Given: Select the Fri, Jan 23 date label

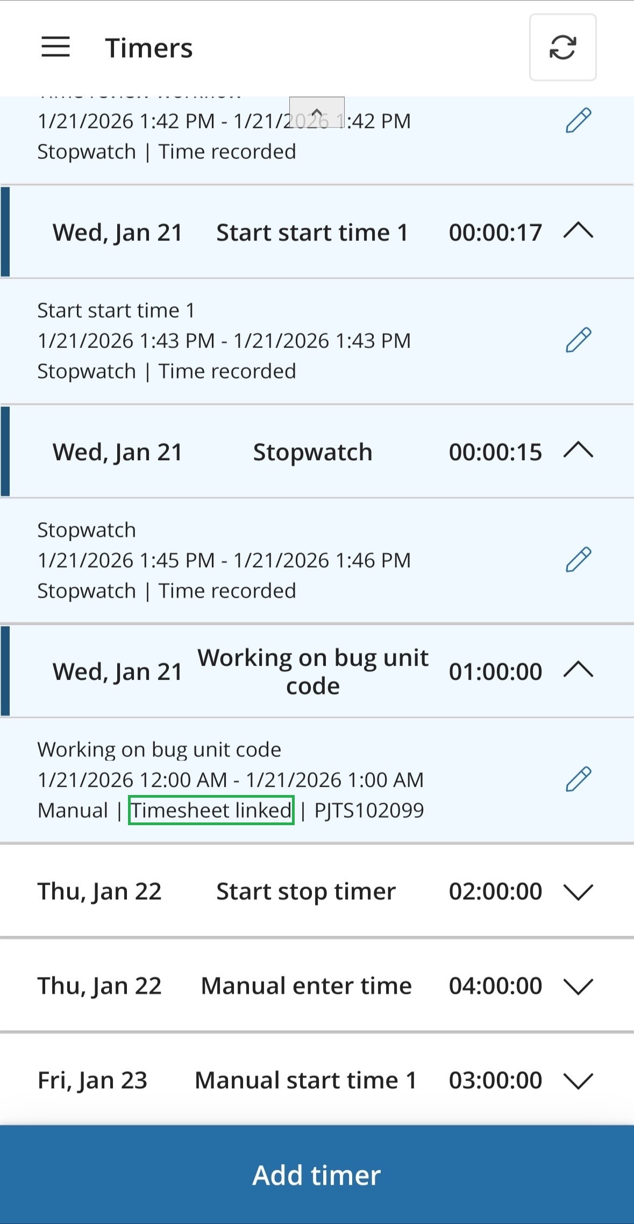Looking at the screenshot, I should click(92, 1080).
